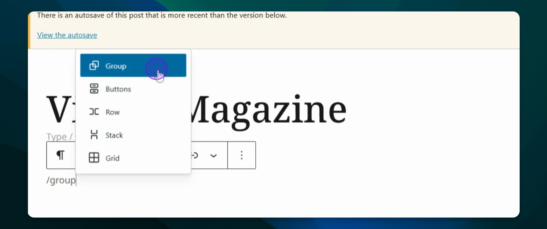Pick the Row block option

point(133,112)
